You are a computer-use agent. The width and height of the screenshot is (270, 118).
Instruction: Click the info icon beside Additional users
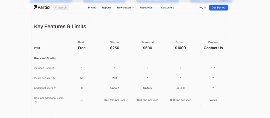coord(55,88)
